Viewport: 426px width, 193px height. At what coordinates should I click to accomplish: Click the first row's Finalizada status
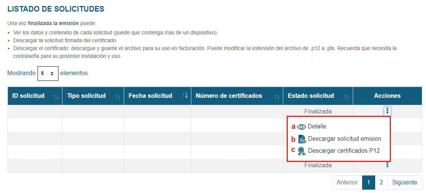(x=318, y=111)
